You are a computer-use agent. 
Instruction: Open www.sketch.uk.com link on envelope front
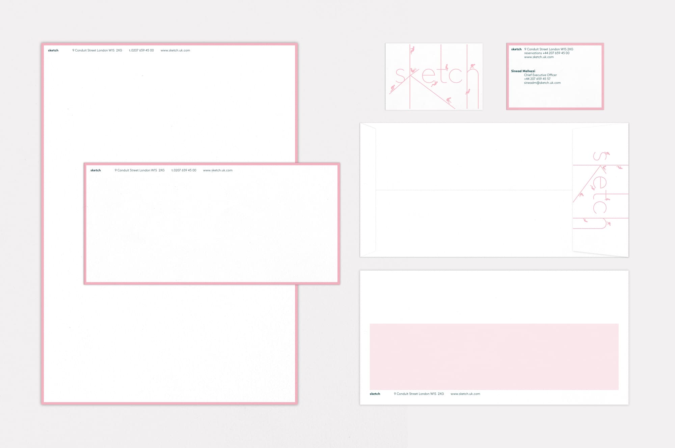[x=465, y=394]
